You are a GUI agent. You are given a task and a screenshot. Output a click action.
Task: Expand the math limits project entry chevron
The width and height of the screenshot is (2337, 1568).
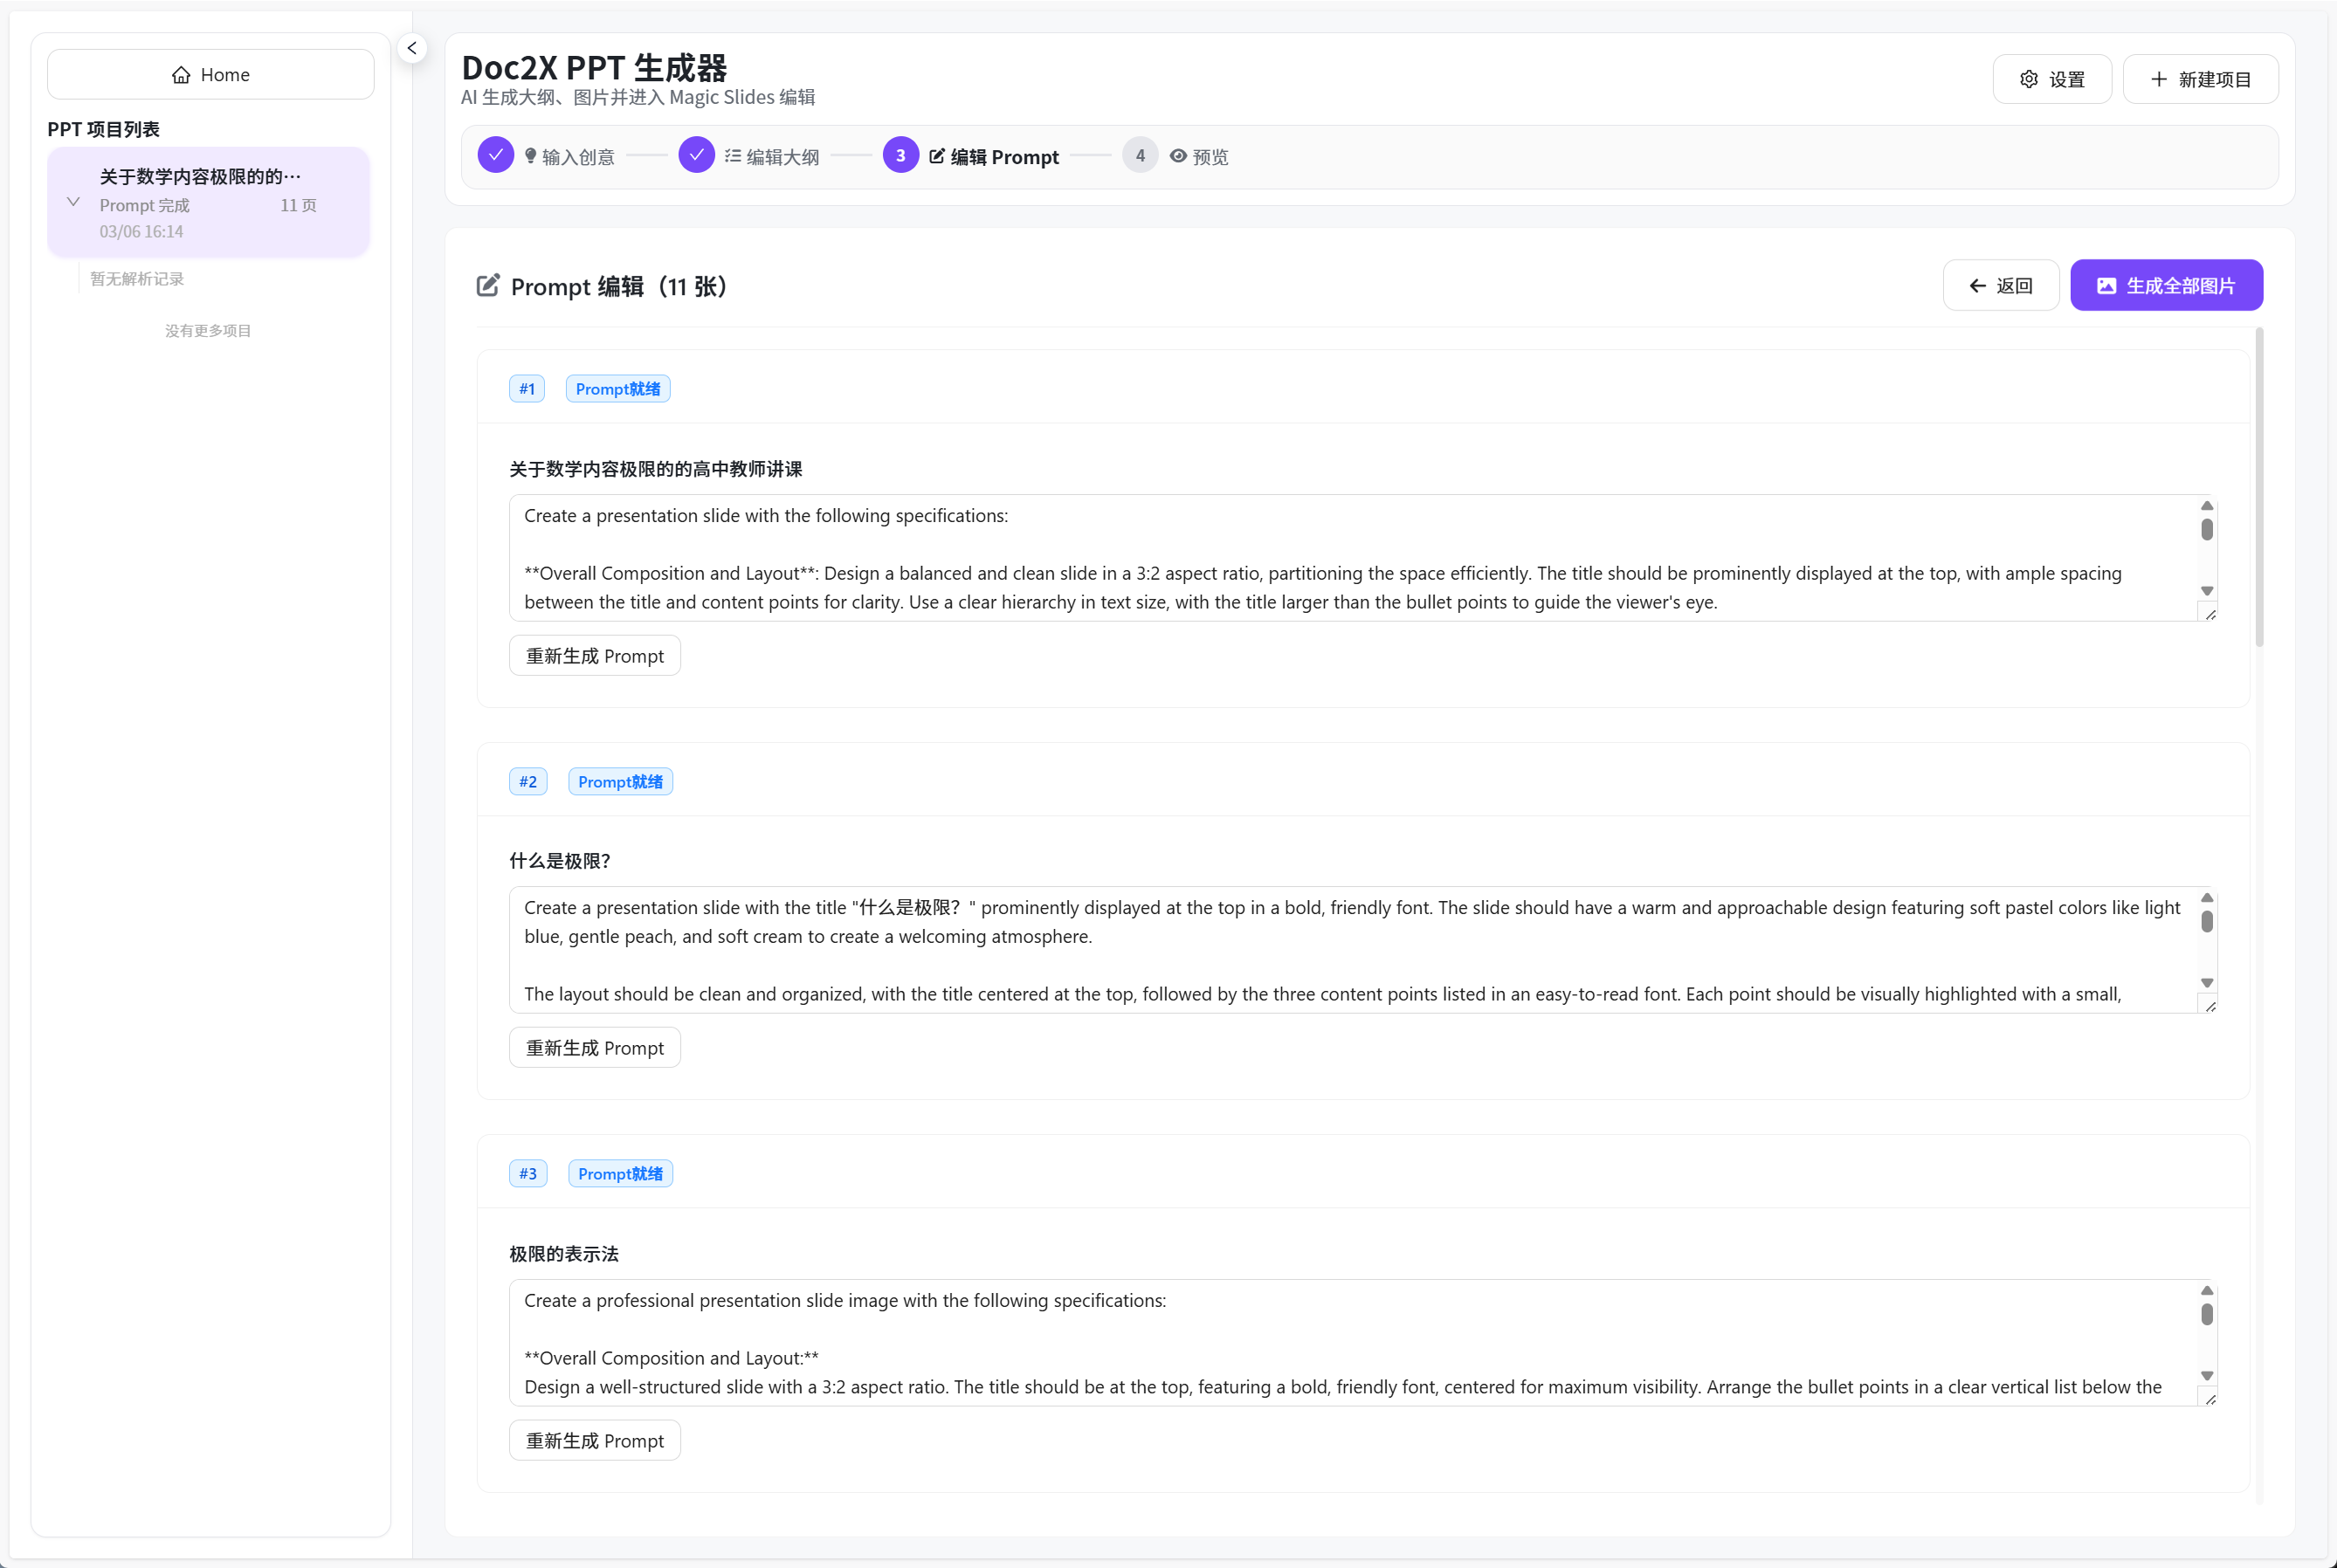[73, 202]
